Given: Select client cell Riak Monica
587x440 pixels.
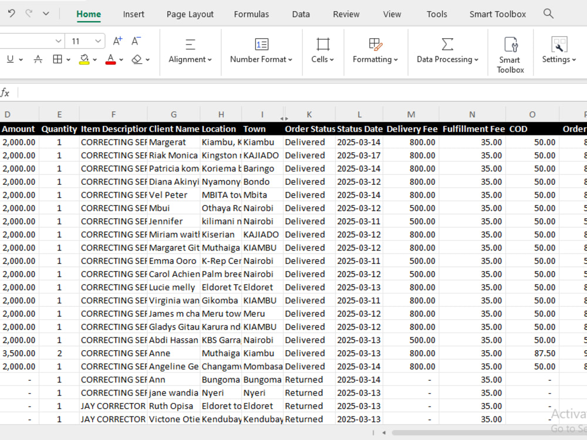Looking at the screenshot, I should point(174,155).
